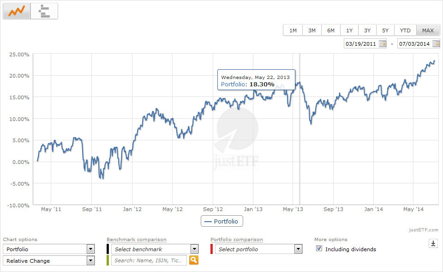This screenshot has width=443, height=272.
Task: Click the orange search magnifier button
Action: 194,260
